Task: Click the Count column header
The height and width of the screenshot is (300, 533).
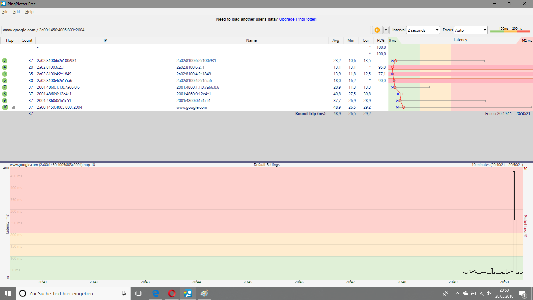Action: 27,40
